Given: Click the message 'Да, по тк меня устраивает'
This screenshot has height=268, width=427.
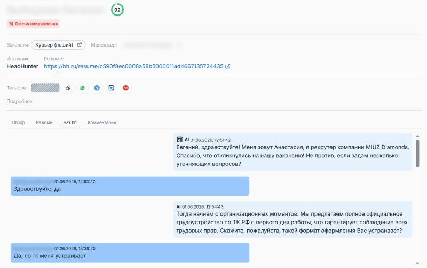Looking at the screenshot, I should (x=130, y=252).
